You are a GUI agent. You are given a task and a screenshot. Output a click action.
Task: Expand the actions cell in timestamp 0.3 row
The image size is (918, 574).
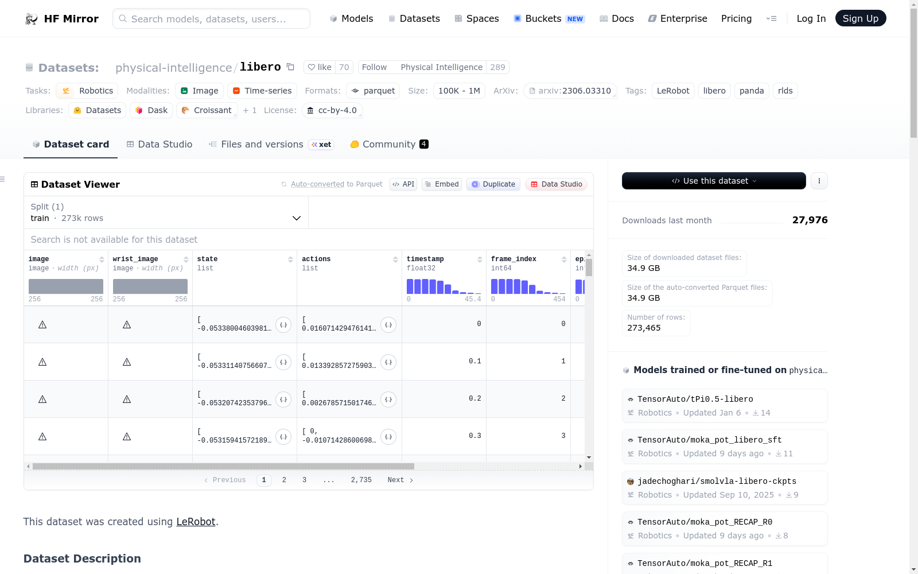point(388,437)
